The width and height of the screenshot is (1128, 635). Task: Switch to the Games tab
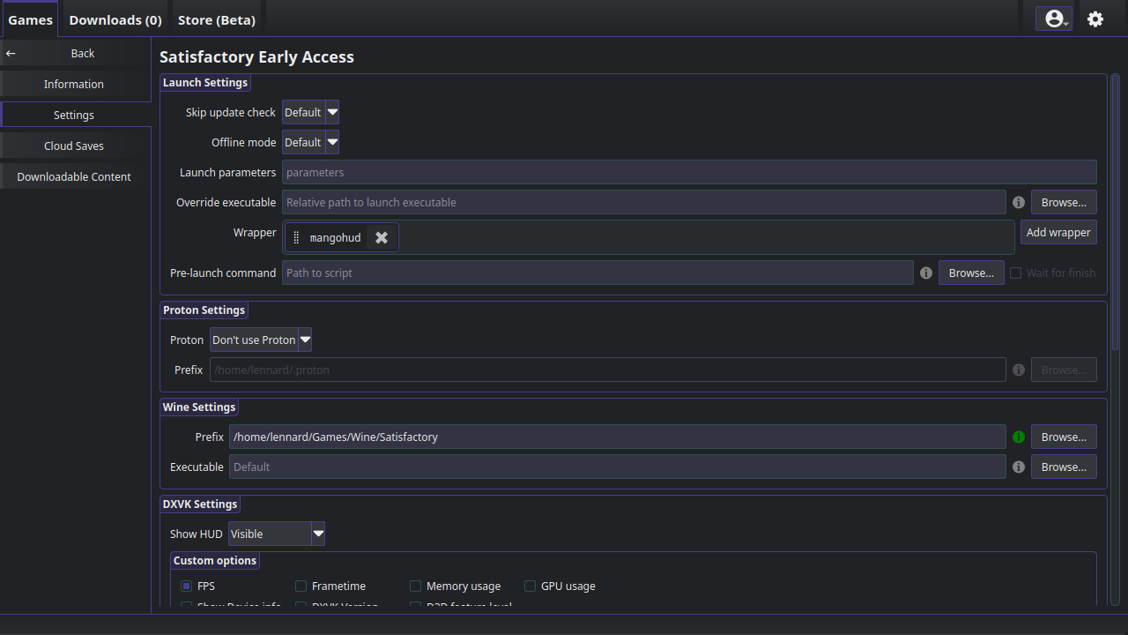[31, 19]
